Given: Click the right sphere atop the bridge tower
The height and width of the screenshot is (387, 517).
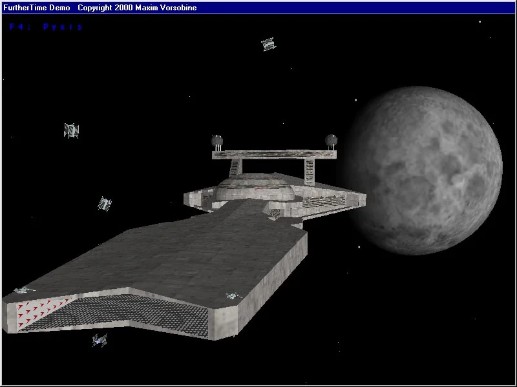Looking at the screenshot, I should 331,139.
